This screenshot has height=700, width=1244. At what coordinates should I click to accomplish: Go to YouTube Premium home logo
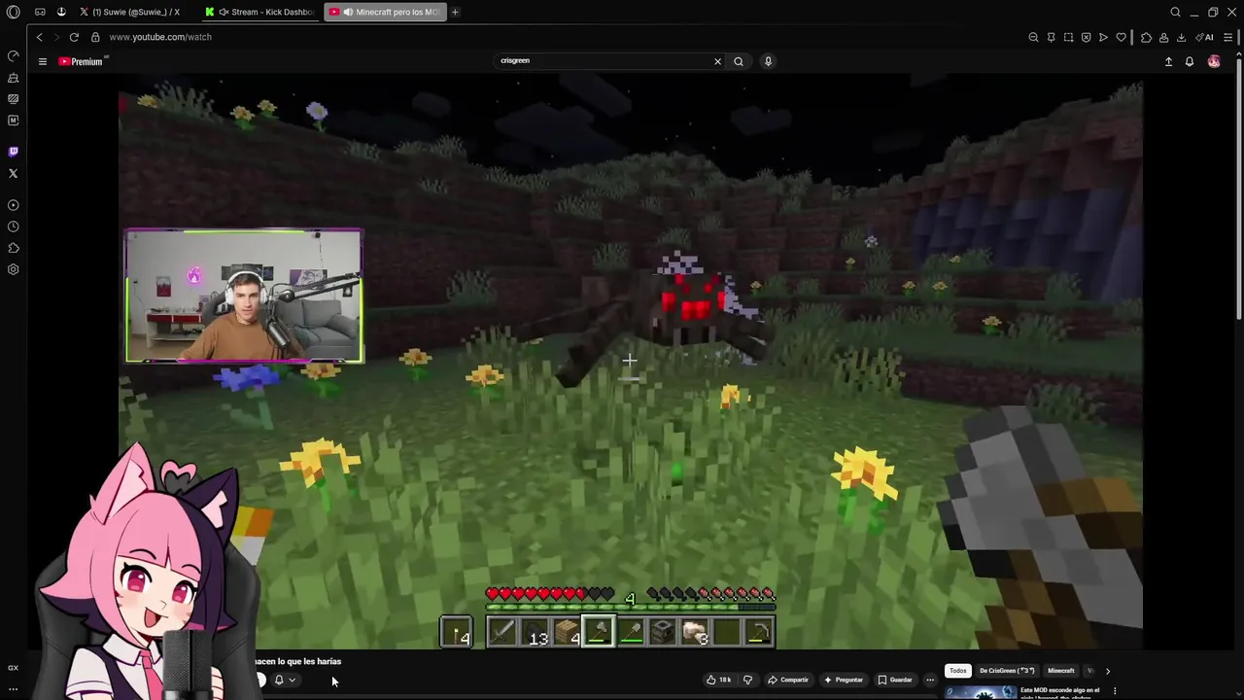click(81, 61)
